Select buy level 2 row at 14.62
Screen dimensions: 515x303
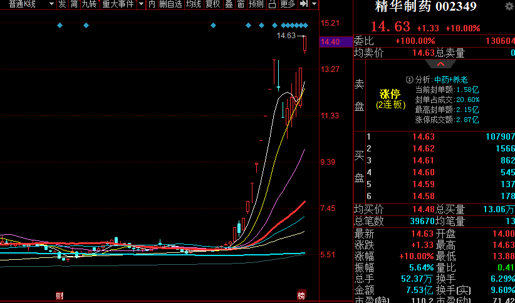click(440, 148)
